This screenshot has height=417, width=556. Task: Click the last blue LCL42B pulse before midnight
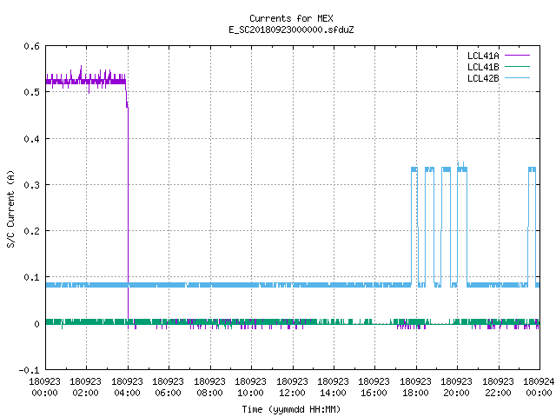(532, 226)
